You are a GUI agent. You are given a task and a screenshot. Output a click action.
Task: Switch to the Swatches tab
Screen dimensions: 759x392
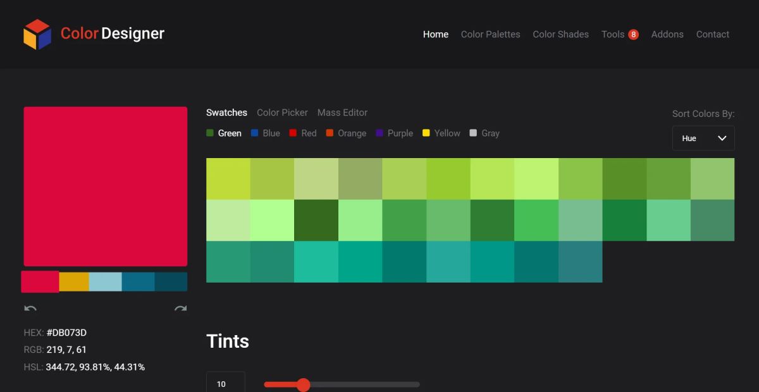(226, 113)
